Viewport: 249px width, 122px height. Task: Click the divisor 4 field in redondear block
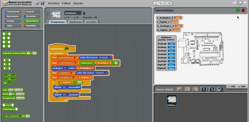click(116, 63)
